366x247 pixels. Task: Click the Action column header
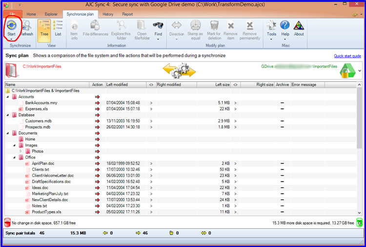(97, 84)
